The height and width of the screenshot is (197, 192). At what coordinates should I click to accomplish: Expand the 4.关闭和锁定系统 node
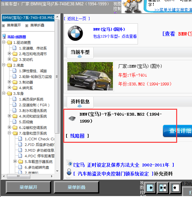coord(9,116)
